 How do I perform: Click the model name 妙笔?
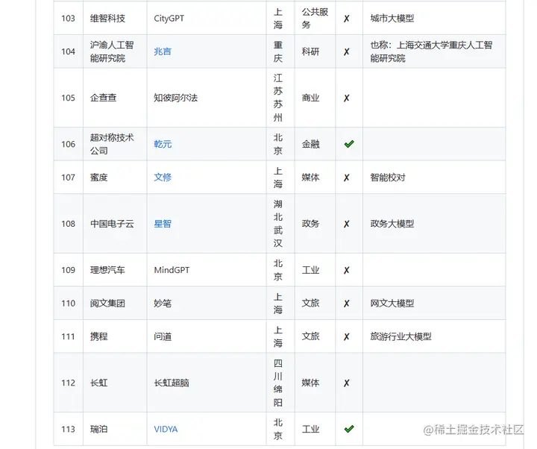point(163,303)
